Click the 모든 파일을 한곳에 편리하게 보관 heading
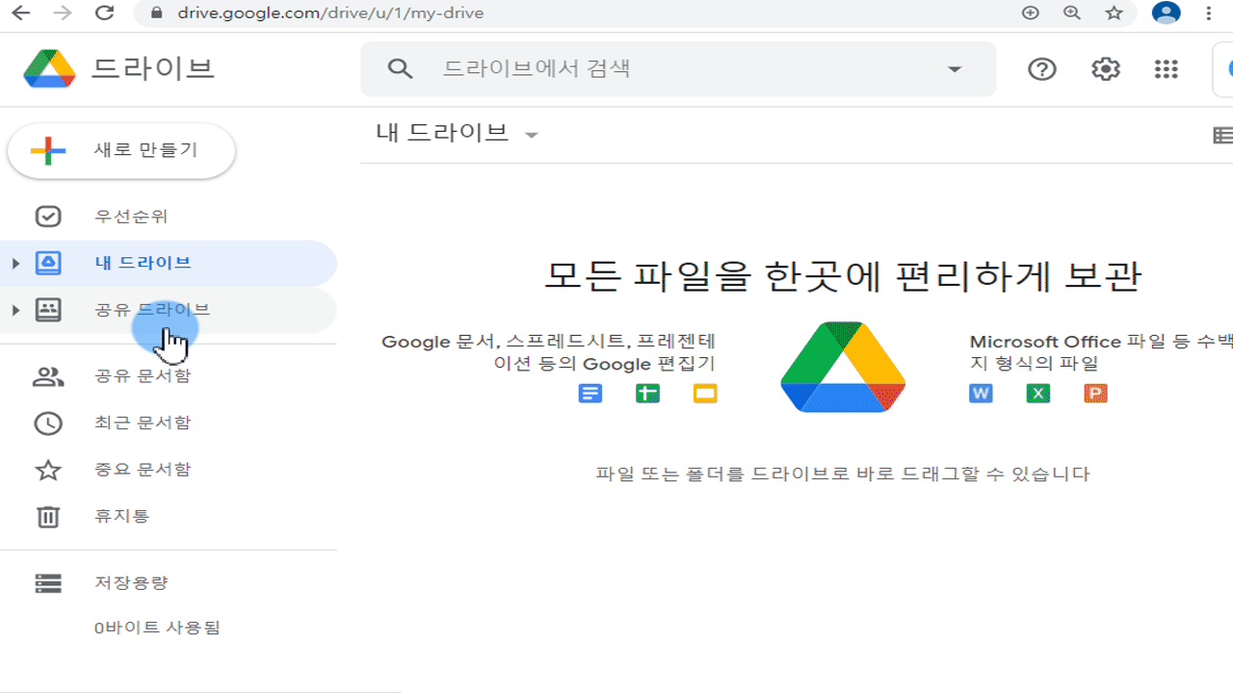The height and width of the screenshot is (693, 1233). [x=843, y=276]
